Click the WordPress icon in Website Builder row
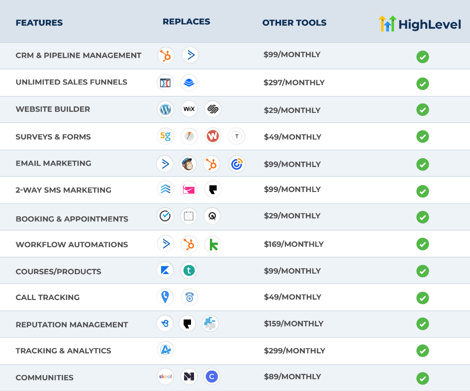 tap(165, 109)
